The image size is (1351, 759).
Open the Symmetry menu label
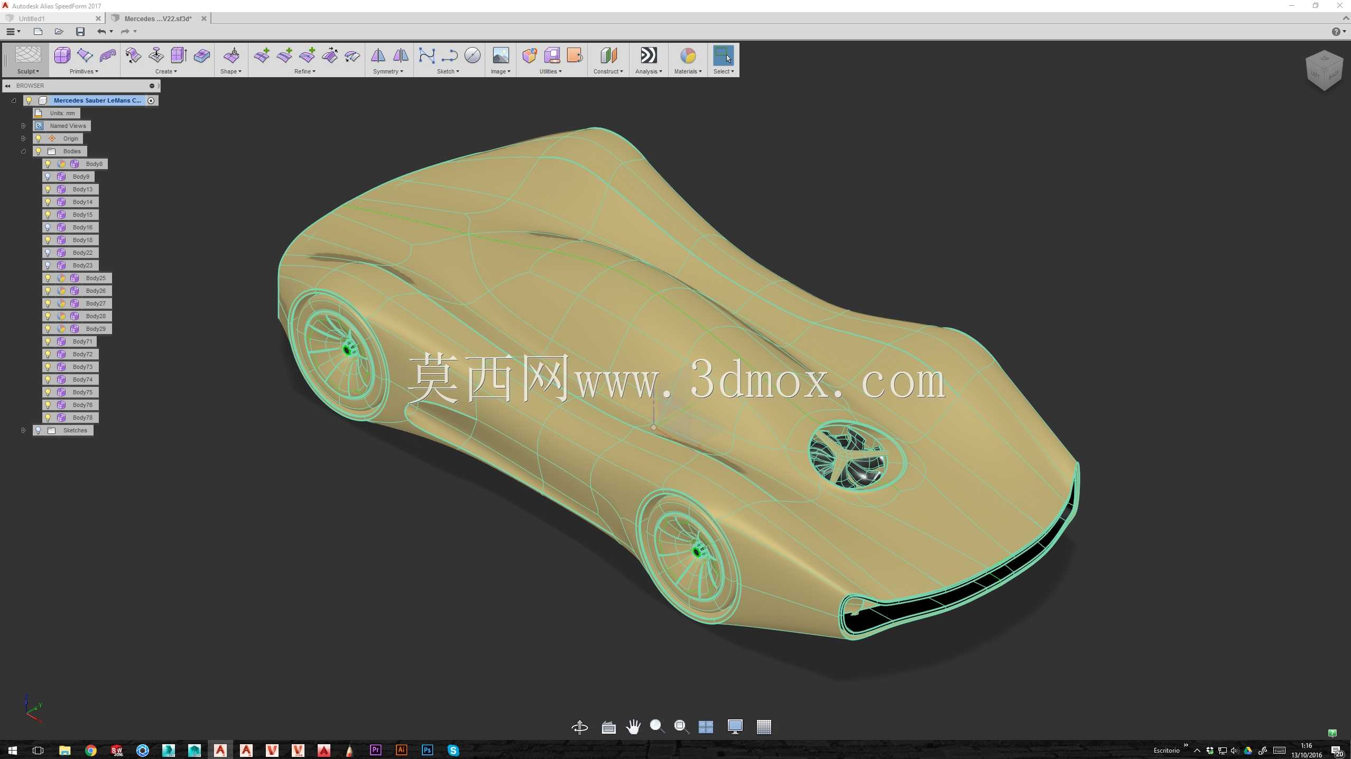coord(388,71)
